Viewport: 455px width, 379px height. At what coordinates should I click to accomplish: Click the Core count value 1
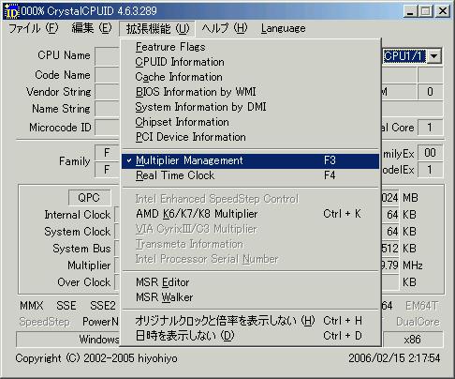pos(430,128)
